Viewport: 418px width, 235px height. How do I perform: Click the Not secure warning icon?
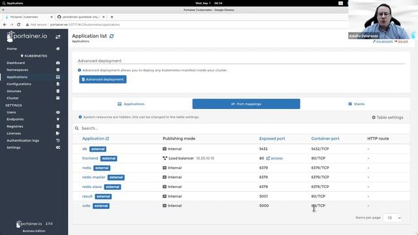pyautogui.click(x=27, y=25)
